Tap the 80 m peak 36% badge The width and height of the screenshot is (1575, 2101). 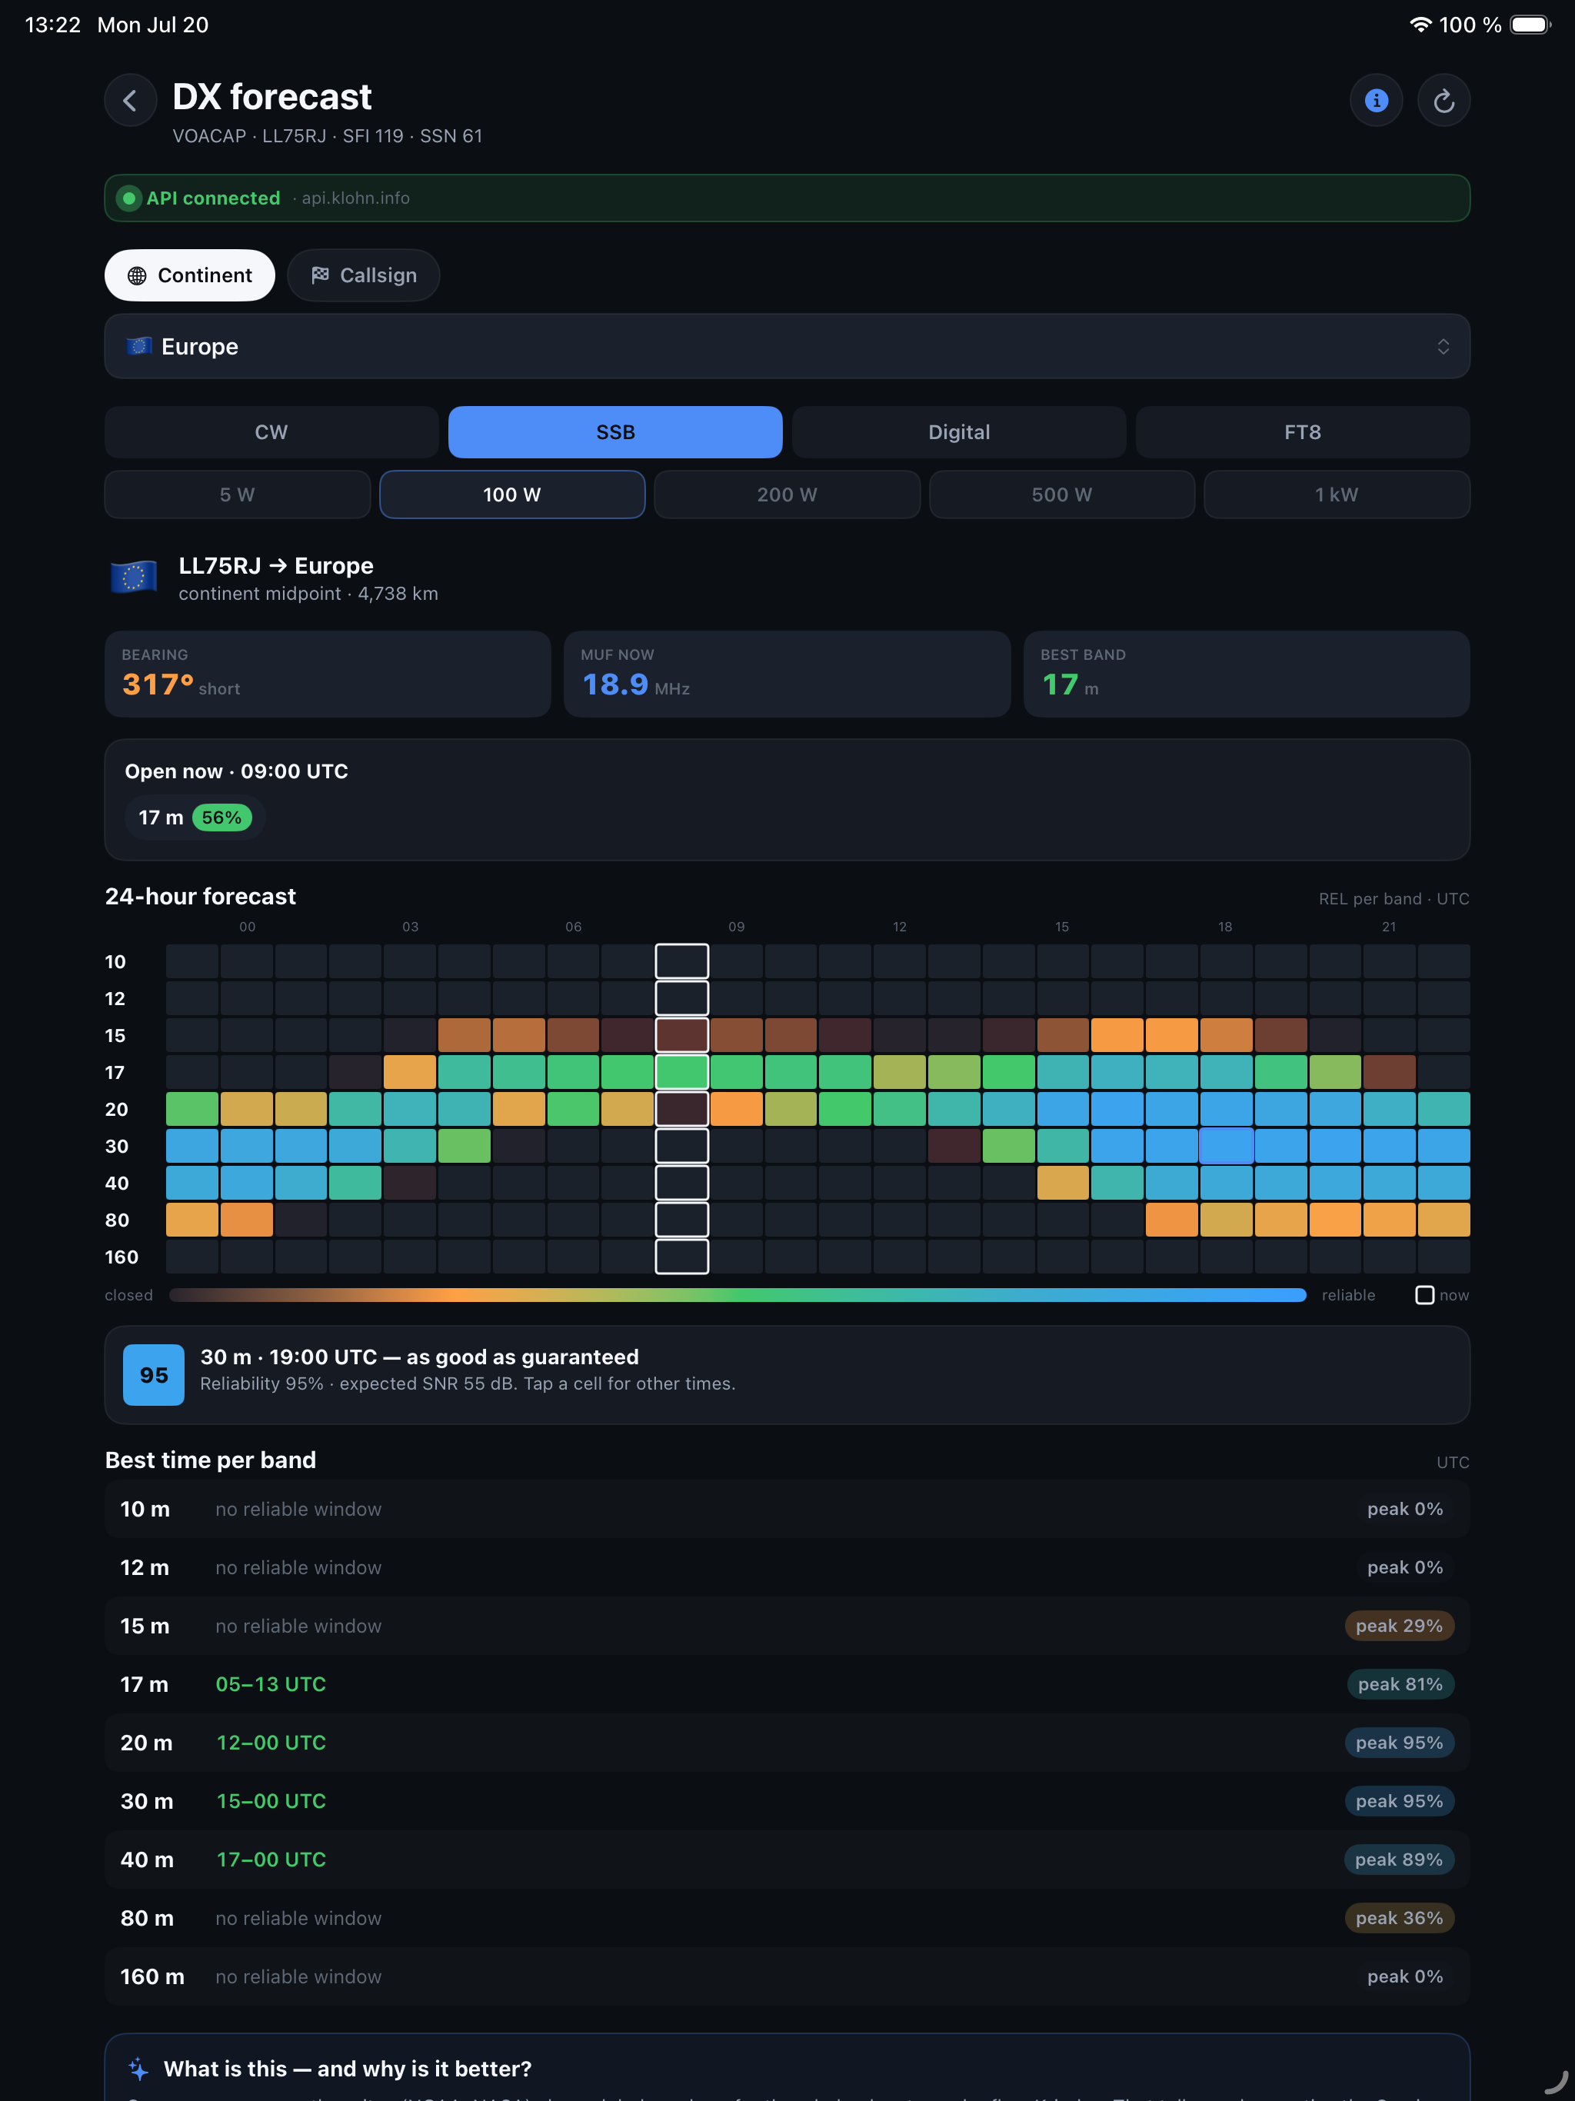1399,1918
